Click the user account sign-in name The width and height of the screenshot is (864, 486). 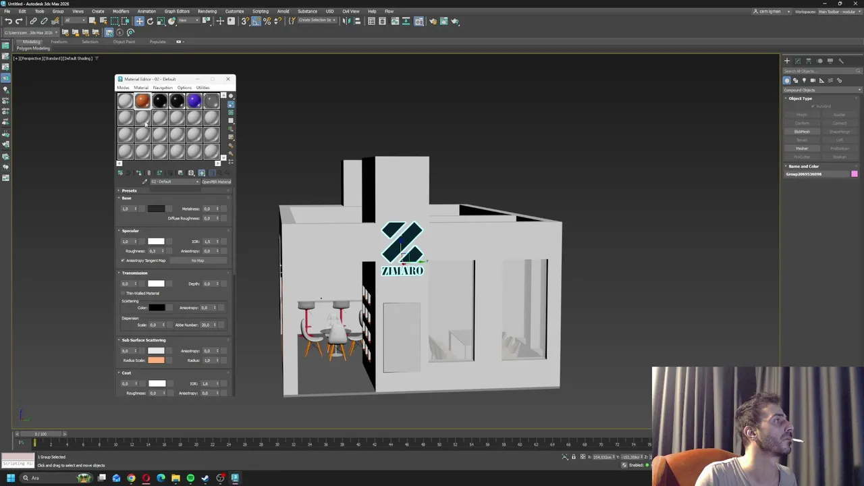769,11
